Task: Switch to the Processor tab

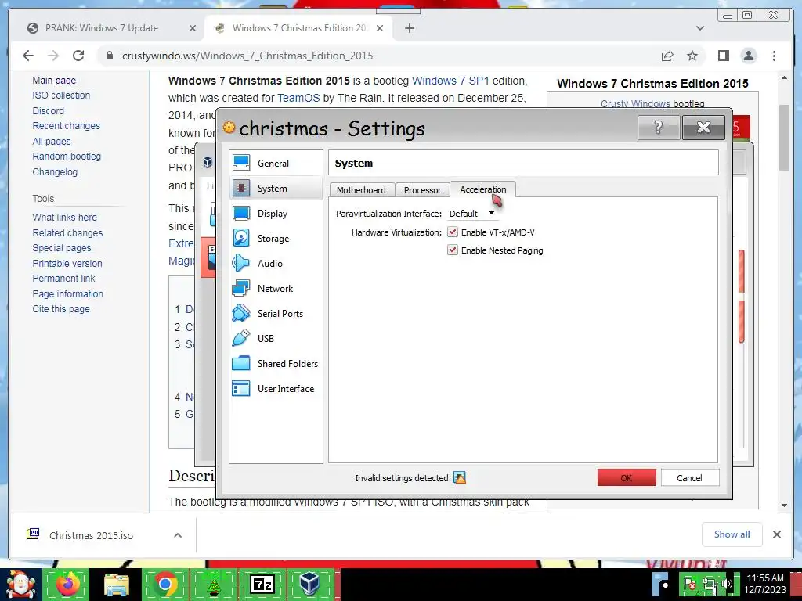Action: (x=422, y=189)
